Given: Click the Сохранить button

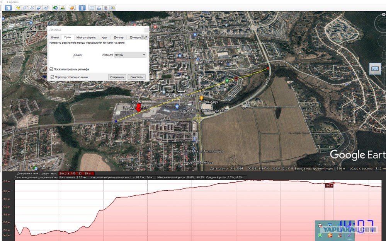Looking at the screenshot, I should click(117, 77).
